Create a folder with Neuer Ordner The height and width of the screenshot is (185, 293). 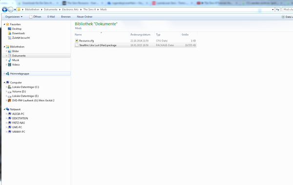click(84, 17)
